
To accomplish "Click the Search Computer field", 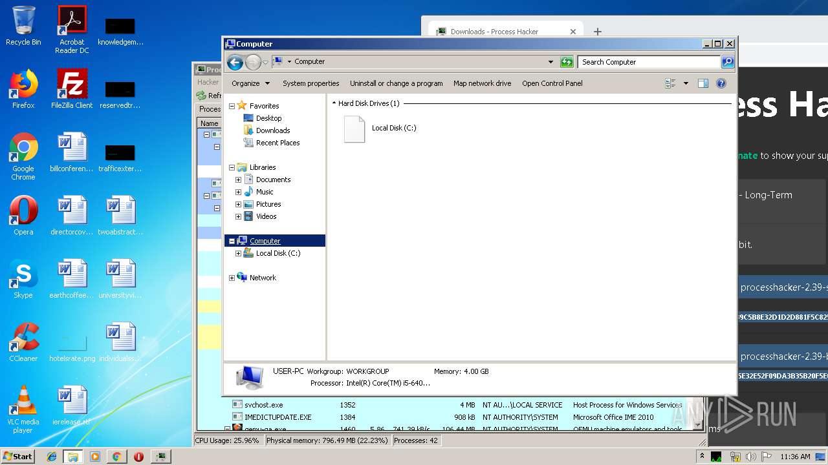I will [649, 62].
